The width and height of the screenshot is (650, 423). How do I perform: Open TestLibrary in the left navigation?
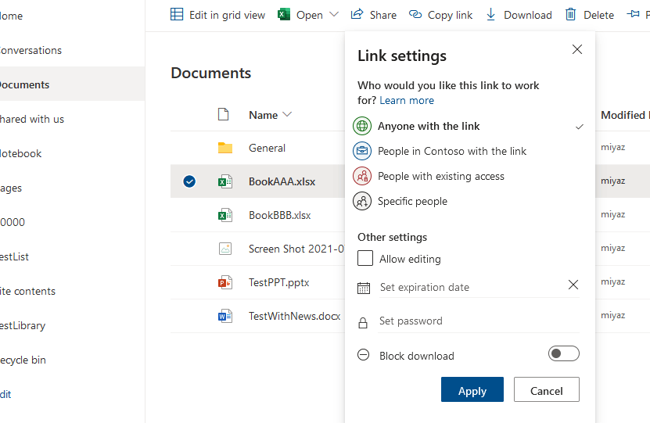coord(23,325)
